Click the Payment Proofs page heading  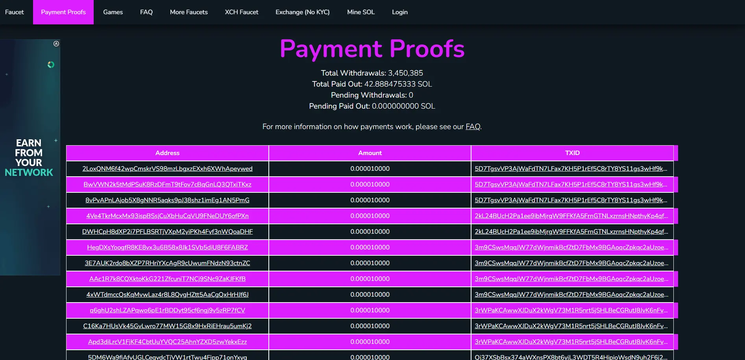point(372,49)
